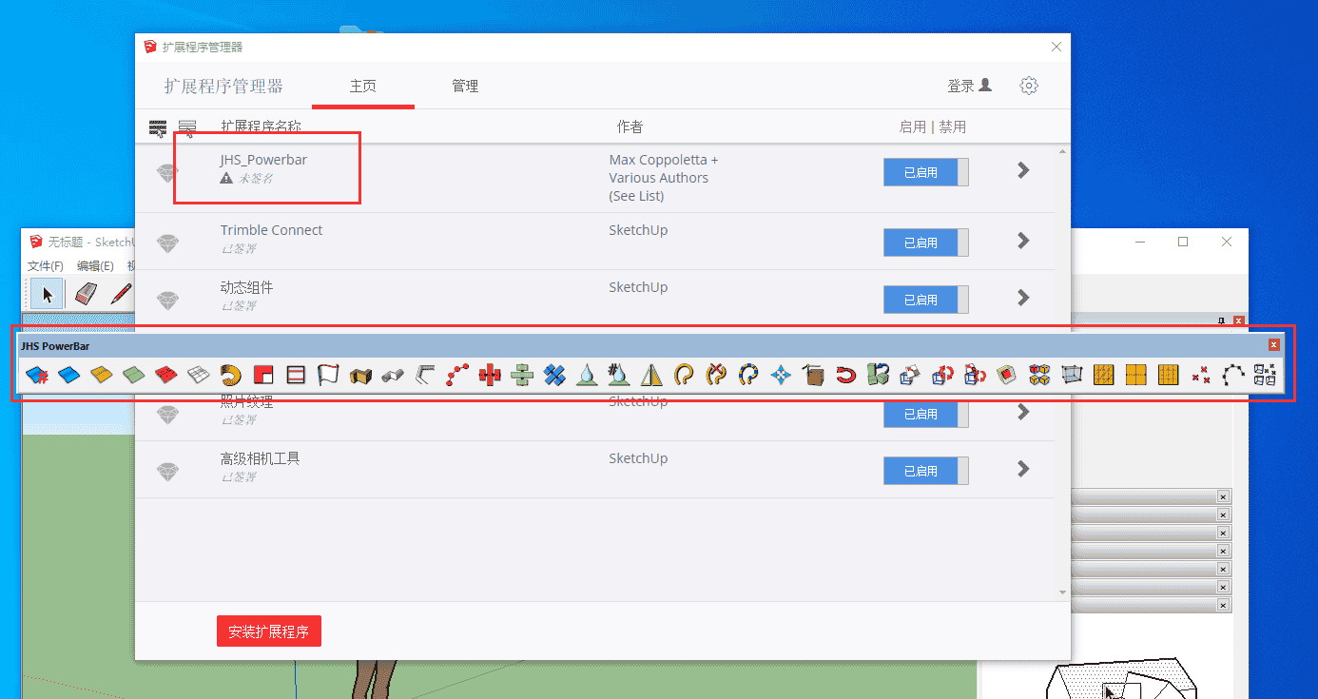Click the 安装扩展程序 button
Viewport: 1318px width, 699px height.
point(269,631)
